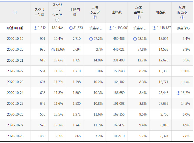Image resolution: width=194 pixels, height=143 pixels.
Task: Click the 観客数 column header
Action: 160,12
